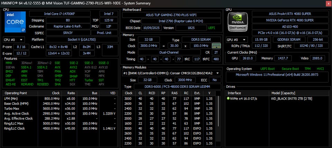Click the GDDR6X SDRAM field
Screen dimensions: 332x148
[x=289, y=40]
